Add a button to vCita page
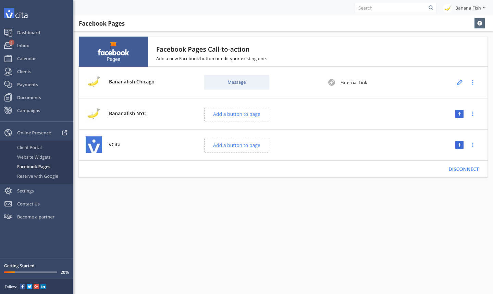The height and width of the screenshot is (294, 493). coord(237,145)
